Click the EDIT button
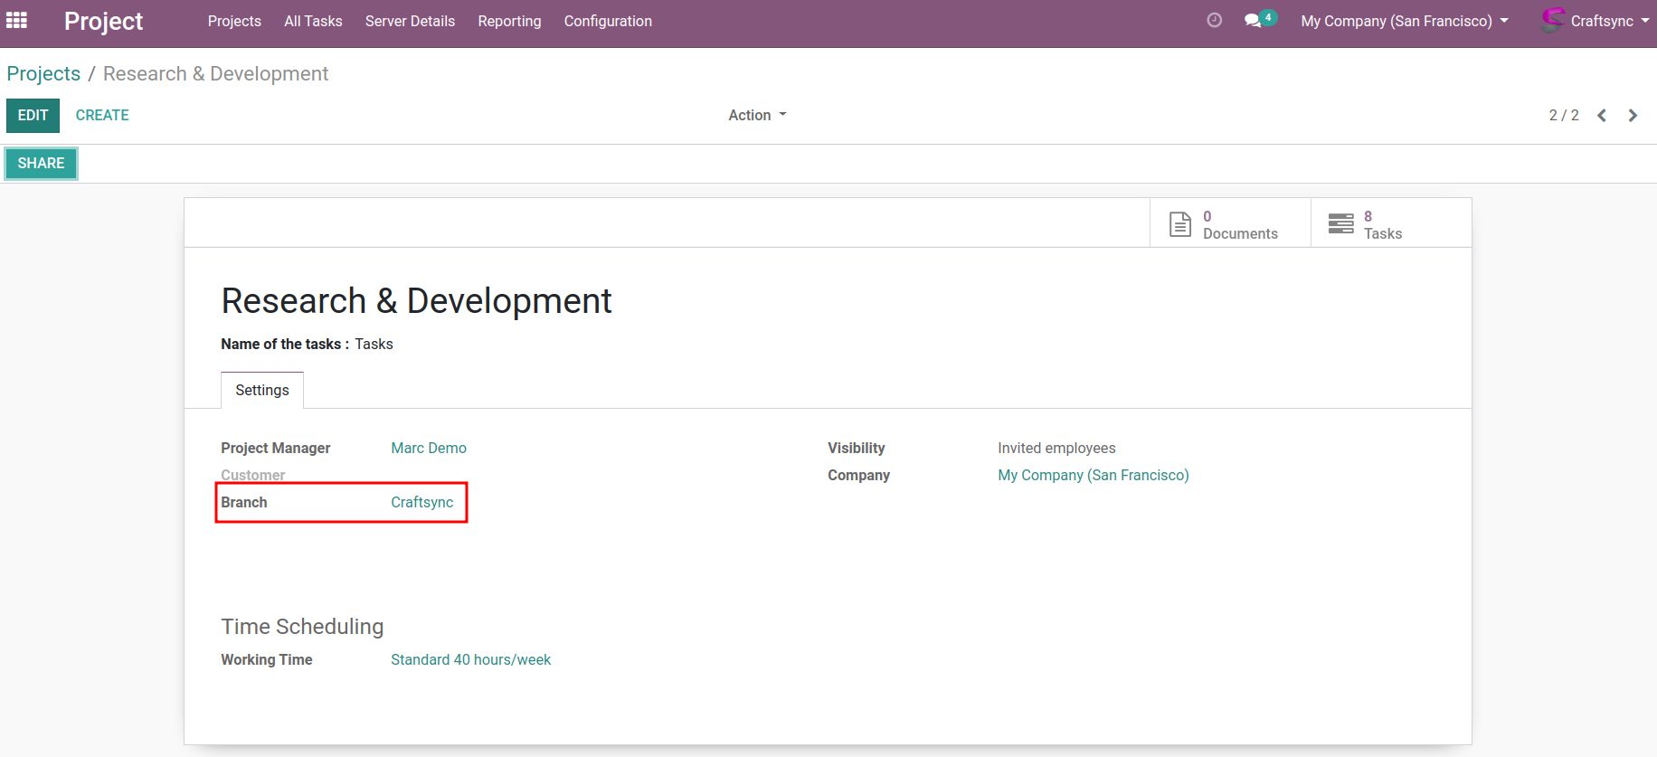Image resolution: width=1657 pixels, height=757 pixels. click(x=33, y=116)
